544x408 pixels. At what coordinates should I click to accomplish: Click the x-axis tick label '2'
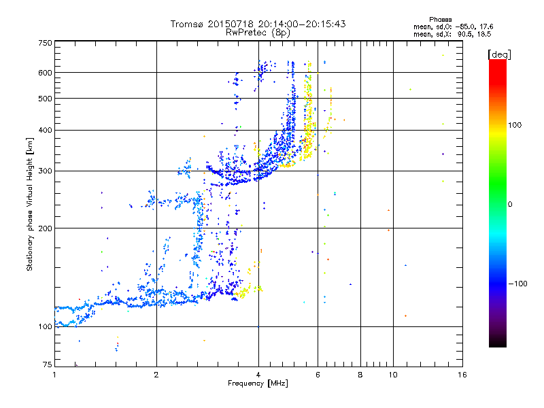(x=156, y=375)
